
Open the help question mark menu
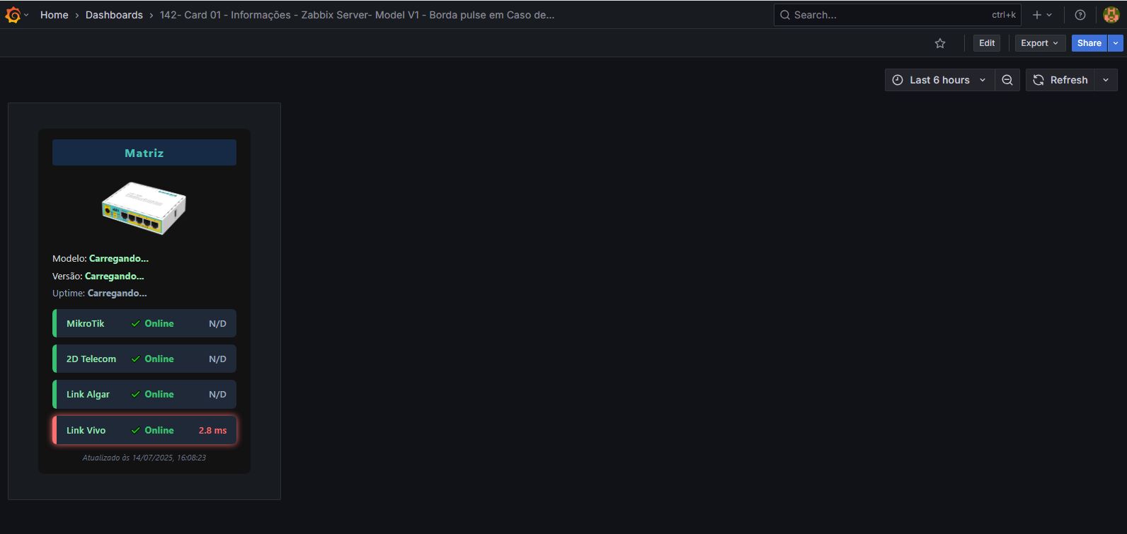pos(1080,15)
